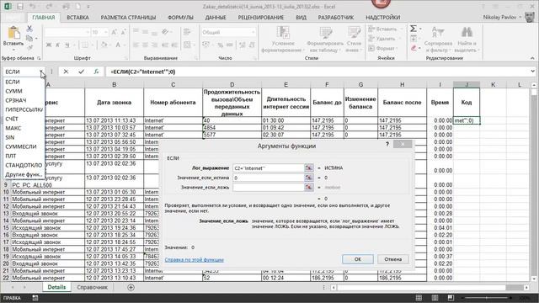Add a new sheet with plus icon
The image size is (539, 303).
pyautogui.click(x=131, y=287)
